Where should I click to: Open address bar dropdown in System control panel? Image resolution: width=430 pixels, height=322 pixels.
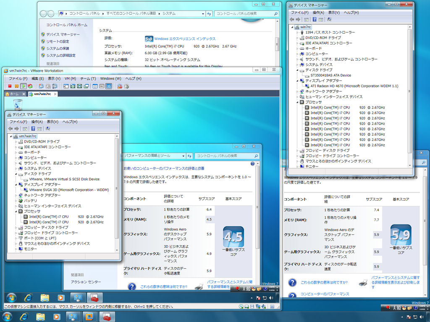203,13
